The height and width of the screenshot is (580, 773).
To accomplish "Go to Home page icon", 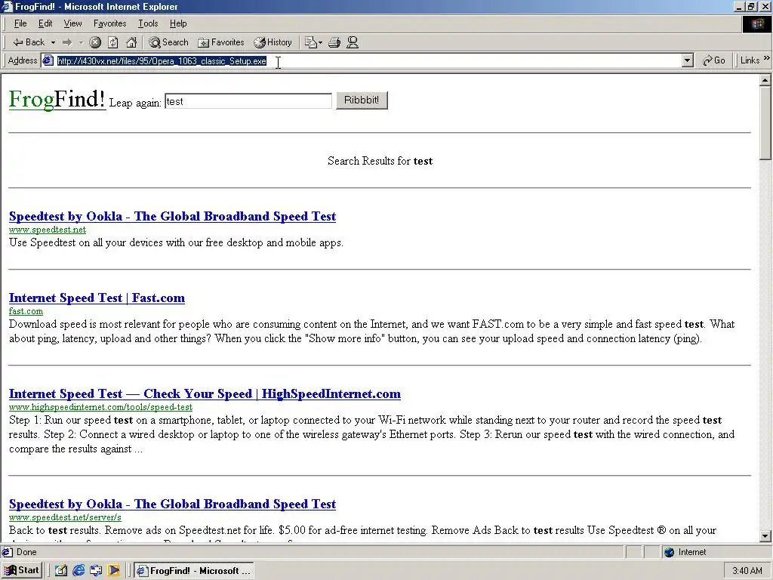I will pos(131,42).
